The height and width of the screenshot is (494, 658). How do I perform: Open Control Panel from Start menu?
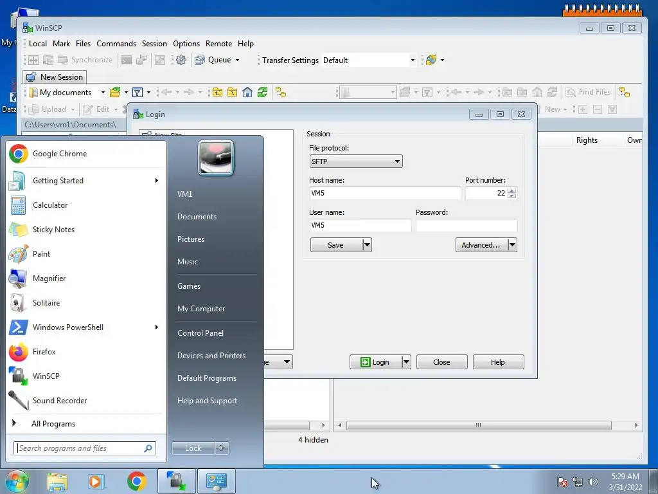click(200, 333)
